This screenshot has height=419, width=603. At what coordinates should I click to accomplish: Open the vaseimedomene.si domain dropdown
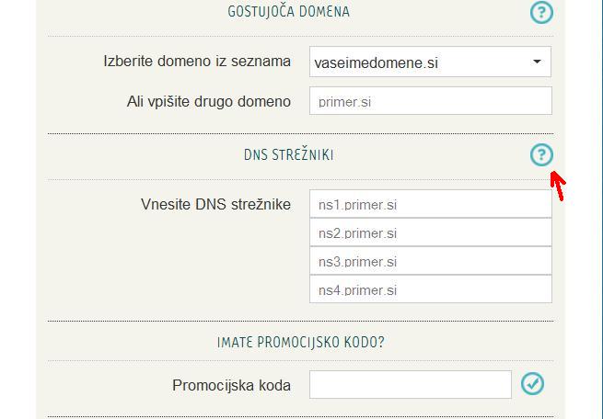(430, 62)
